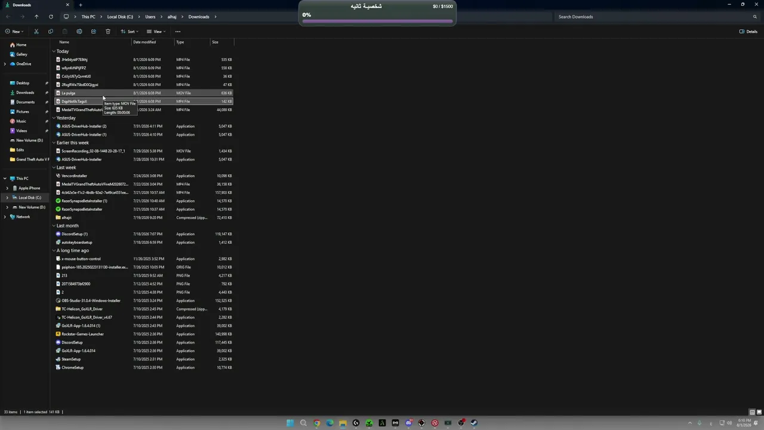Collapse the Today group

click(x=54, y=51)
